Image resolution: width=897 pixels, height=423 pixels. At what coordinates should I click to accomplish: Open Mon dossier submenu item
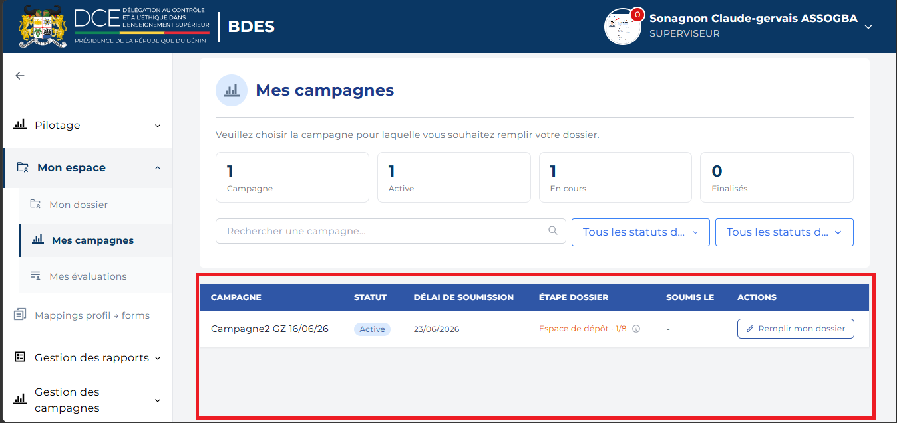point(96,205)
